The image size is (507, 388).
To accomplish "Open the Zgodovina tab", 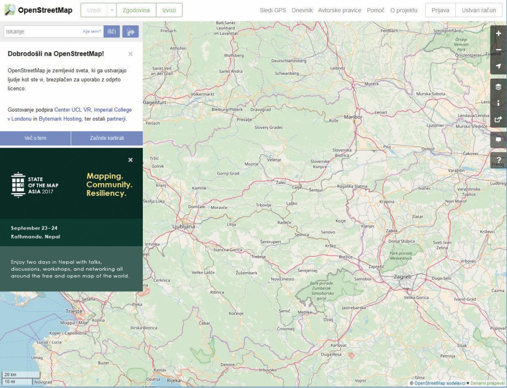I will tap(136, 10).
